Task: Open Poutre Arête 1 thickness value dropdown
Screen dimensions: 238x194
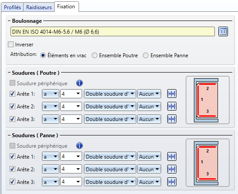Action: click(x=71, y=94)
